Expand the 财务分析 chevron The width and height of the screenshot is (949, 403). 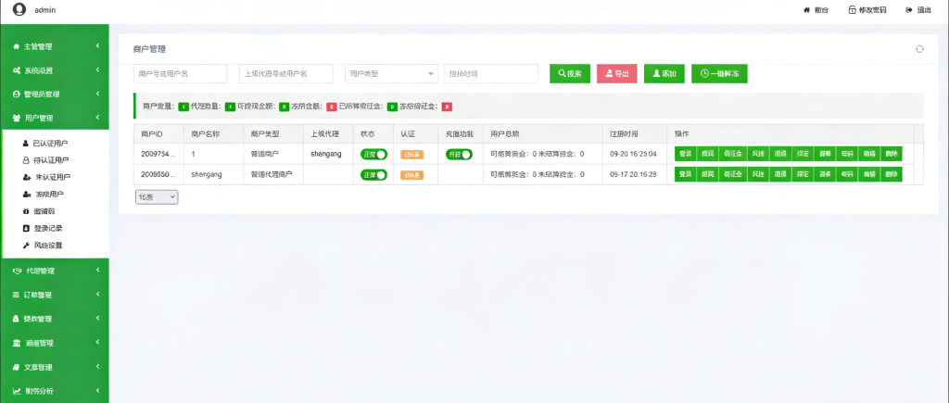pyautogui.click(x=97, y=390)
